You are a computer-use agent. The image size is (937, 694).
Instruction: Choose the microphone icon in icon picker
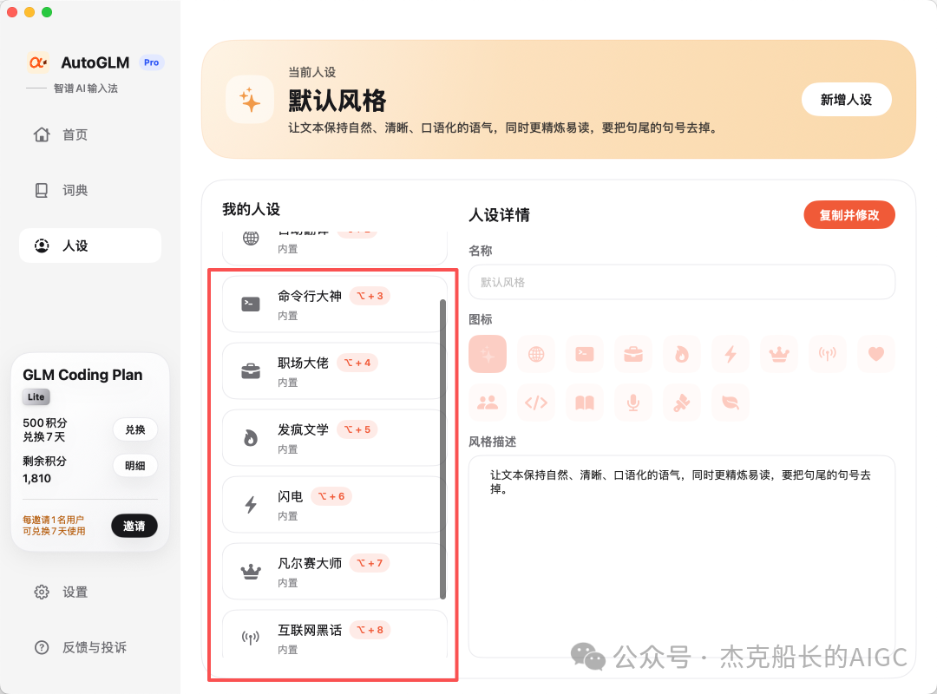pos(633,403)
